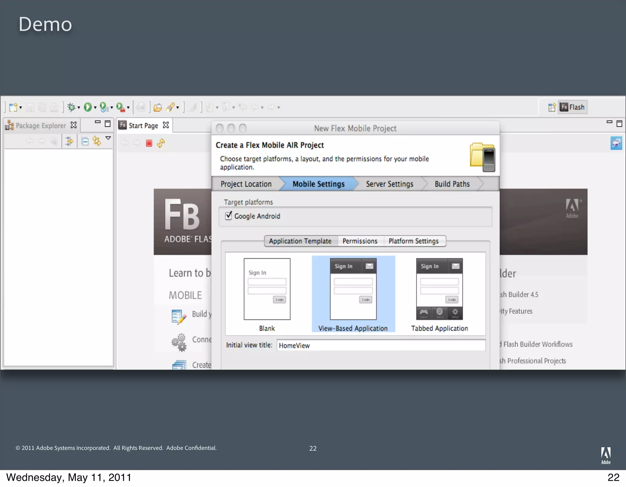The image size is (626, 487).
Task: Click Package Explorer Forward arrow
Action: point(42,141)
